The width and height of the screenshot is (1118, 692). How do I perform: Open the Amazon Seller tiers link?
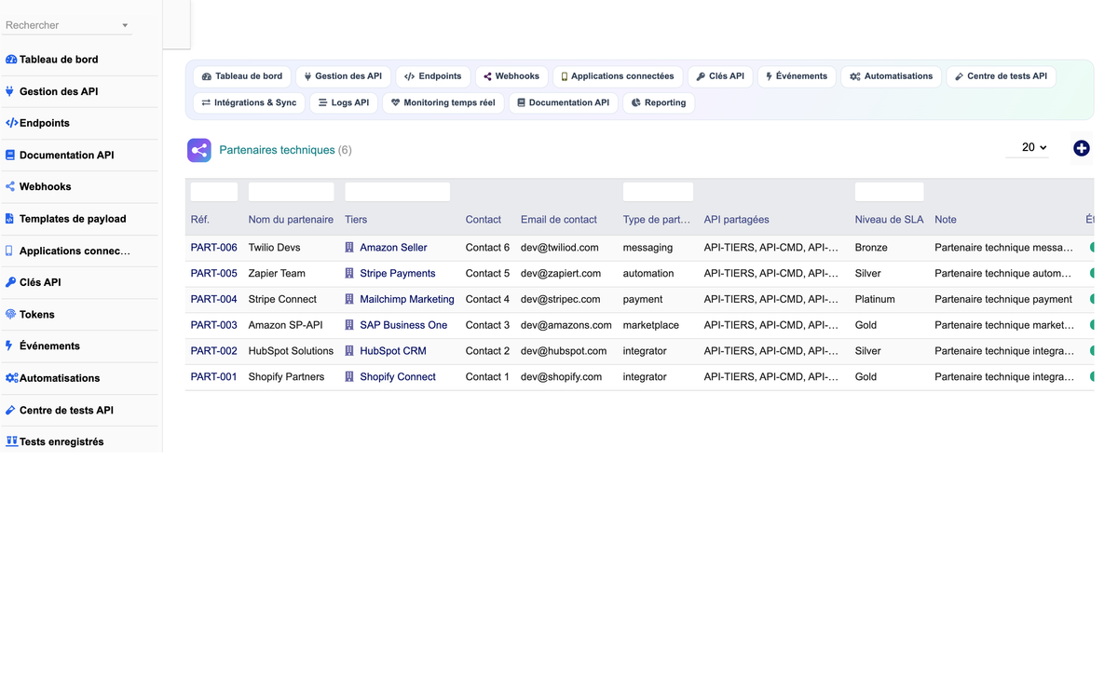point(393,248)
